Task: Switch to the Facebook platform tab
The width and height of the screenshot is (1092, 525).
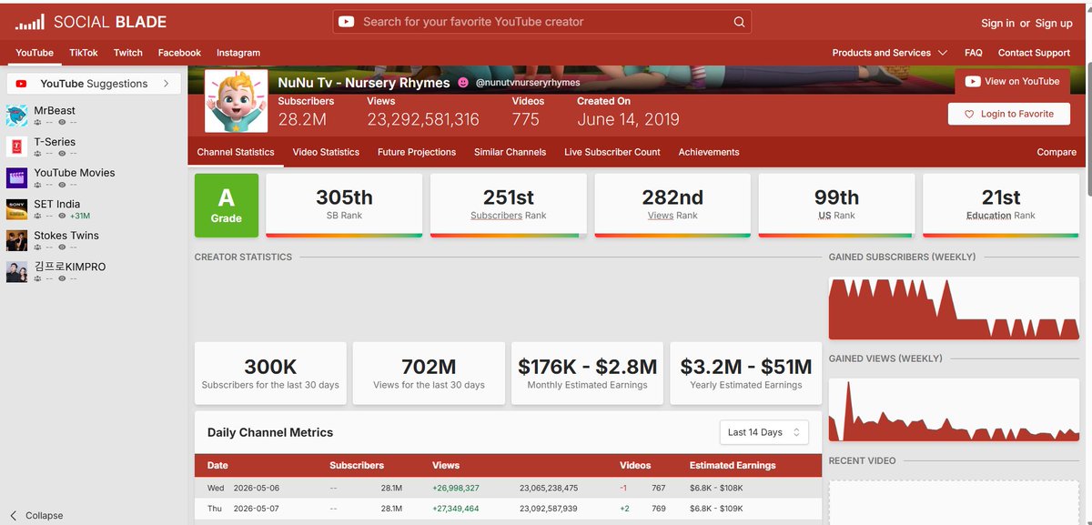Action: [x=179, y=53]
